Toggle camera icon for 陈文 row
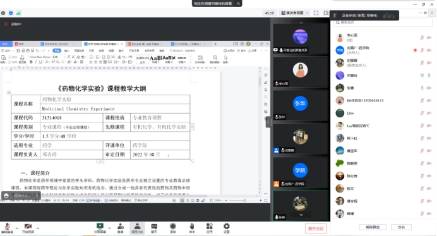437x236 pixels. click(429, 189)
